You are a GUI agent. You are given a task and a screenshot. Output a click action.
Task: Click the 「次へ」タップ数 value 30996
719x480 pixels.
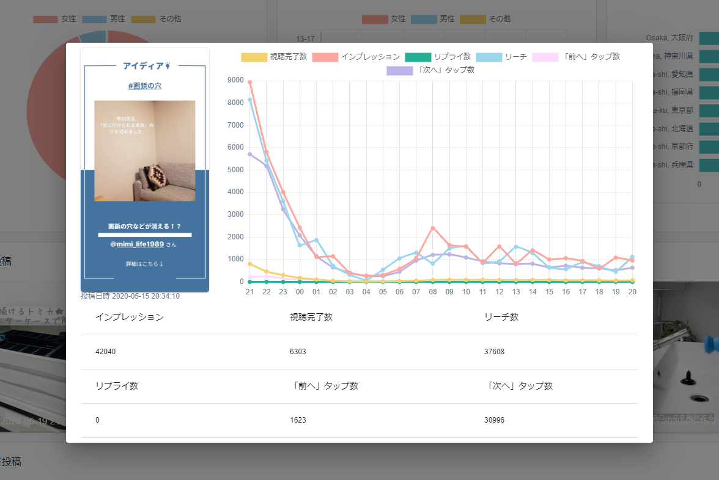click(x=494, y=420)
